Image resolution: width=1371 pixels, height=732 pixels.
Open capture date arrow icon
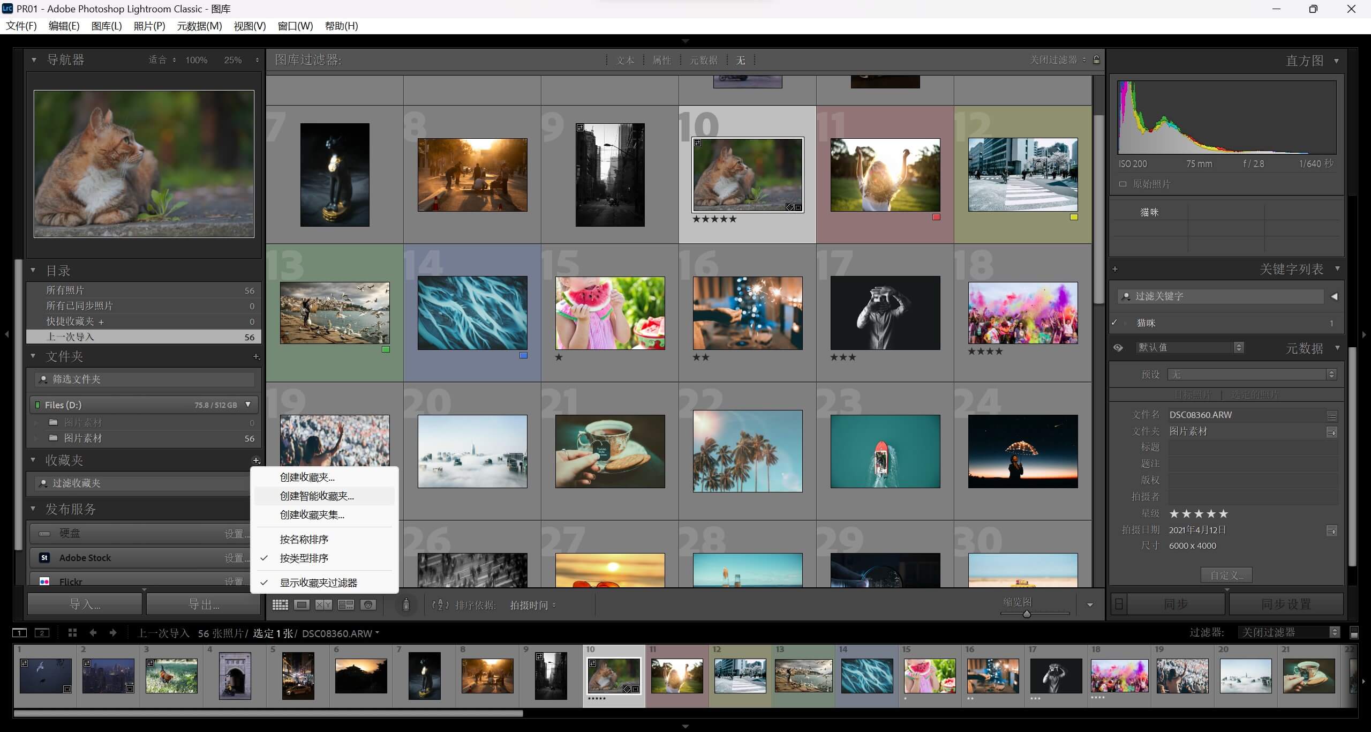pyautogui.click(x=1332, y=531)
